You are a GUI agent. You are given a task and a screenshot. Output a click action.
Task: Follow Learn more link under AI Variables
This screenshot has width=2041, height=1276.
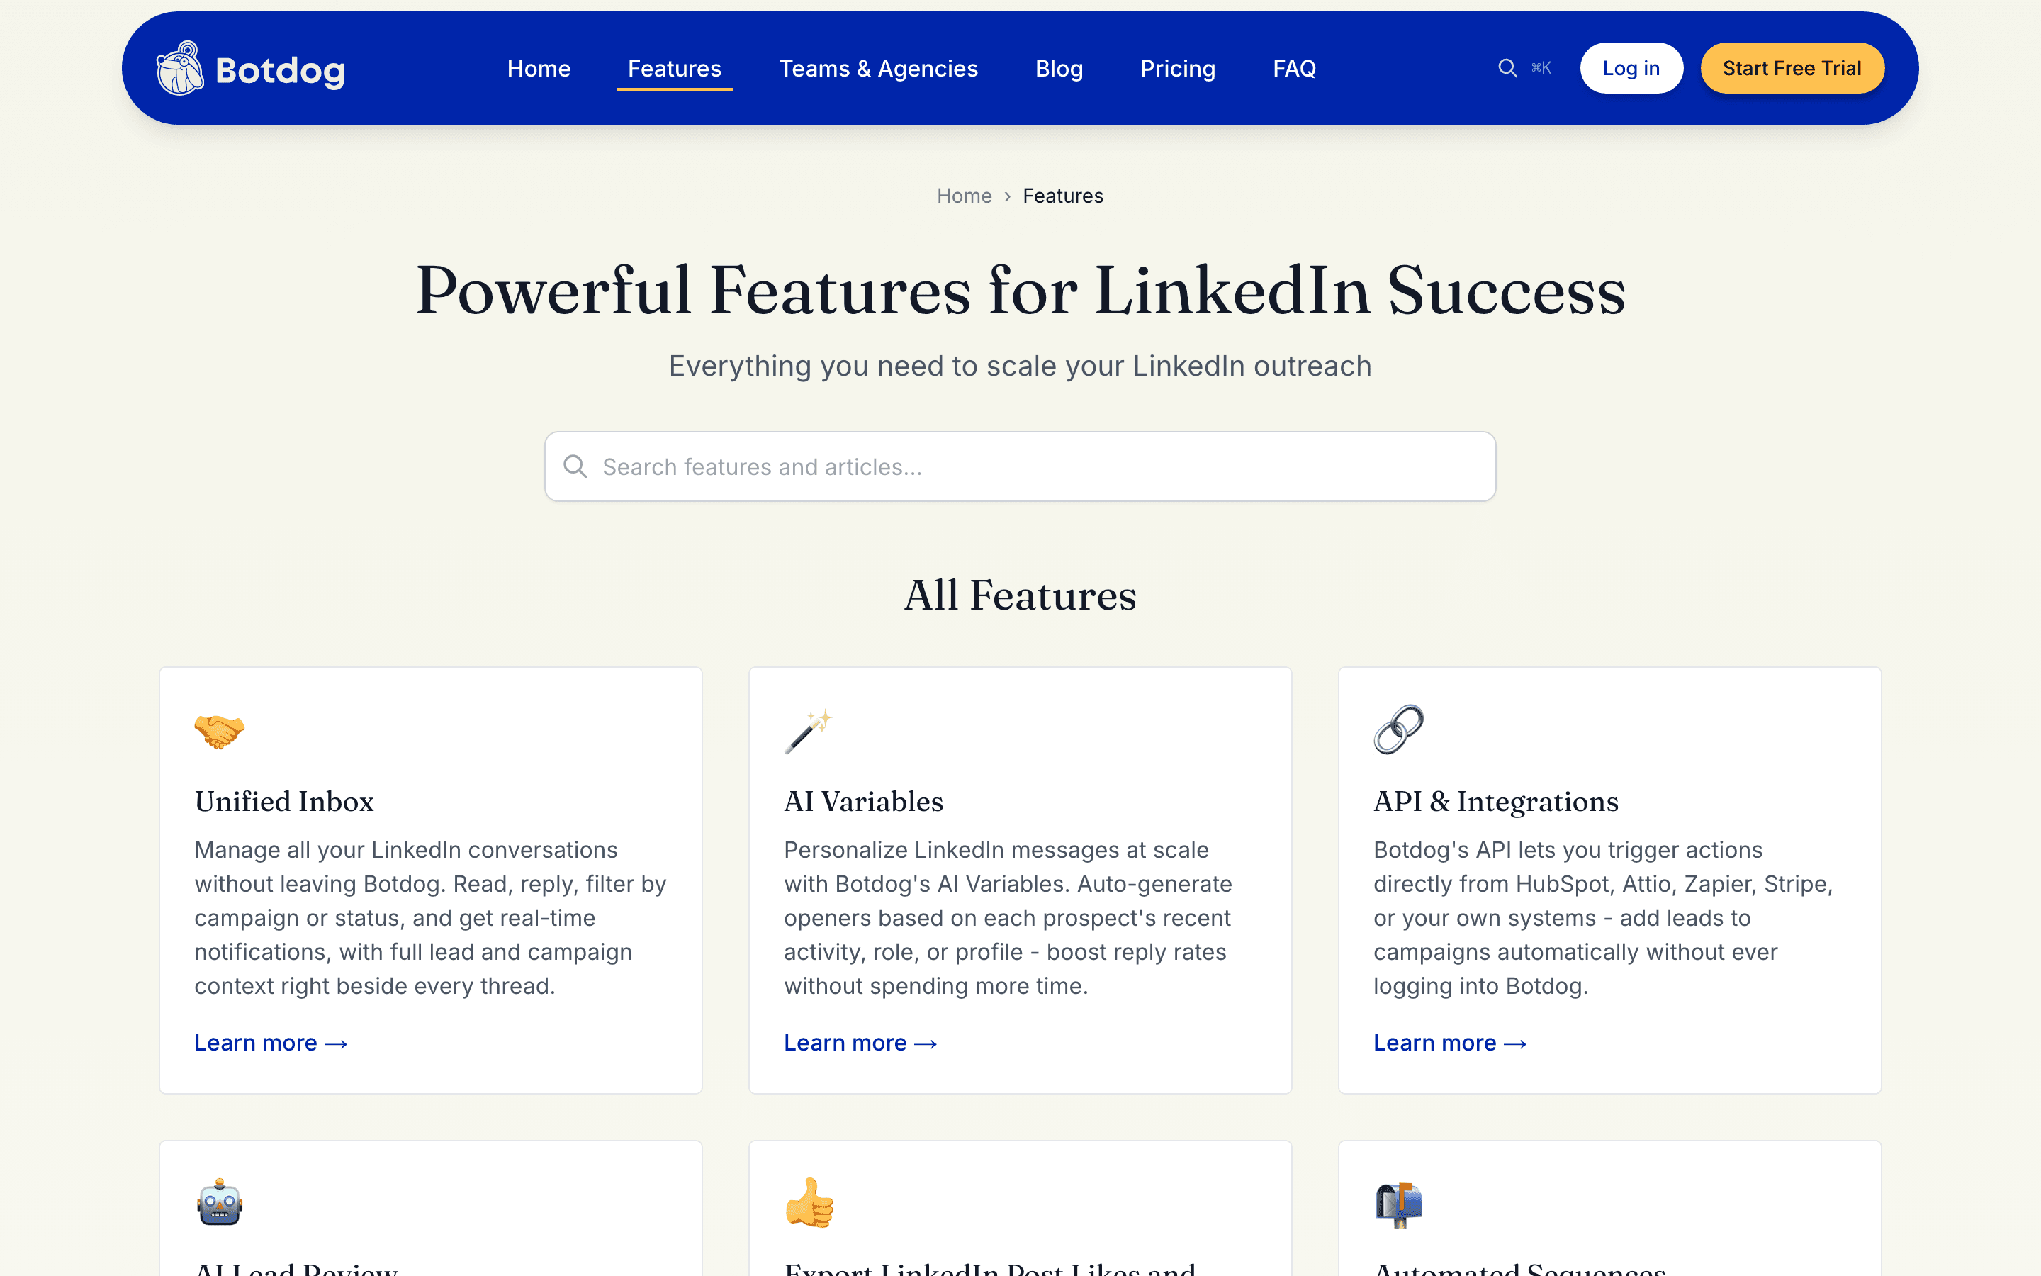click(860, 1043)
